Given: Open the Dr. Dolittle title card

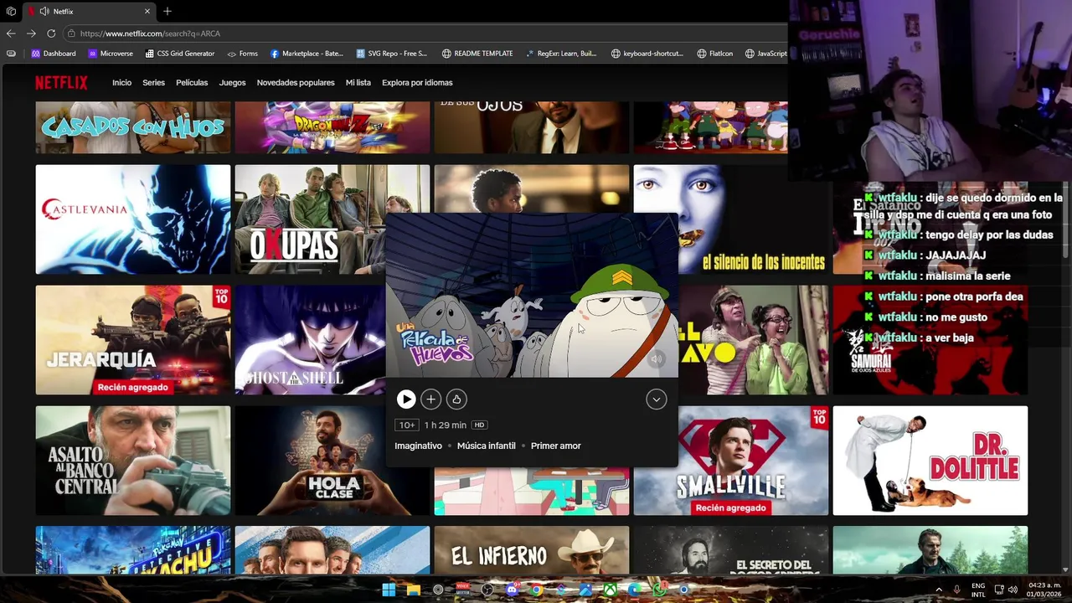Looking at the screenshot, I should pos(930,461).
